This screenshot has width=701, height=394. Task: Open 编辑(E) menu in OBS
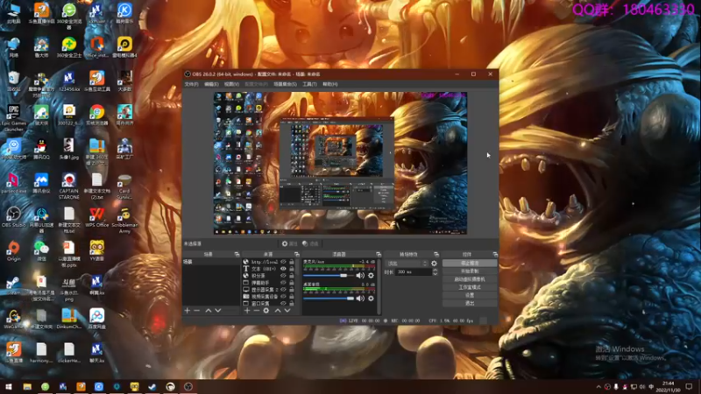[211, 84]
